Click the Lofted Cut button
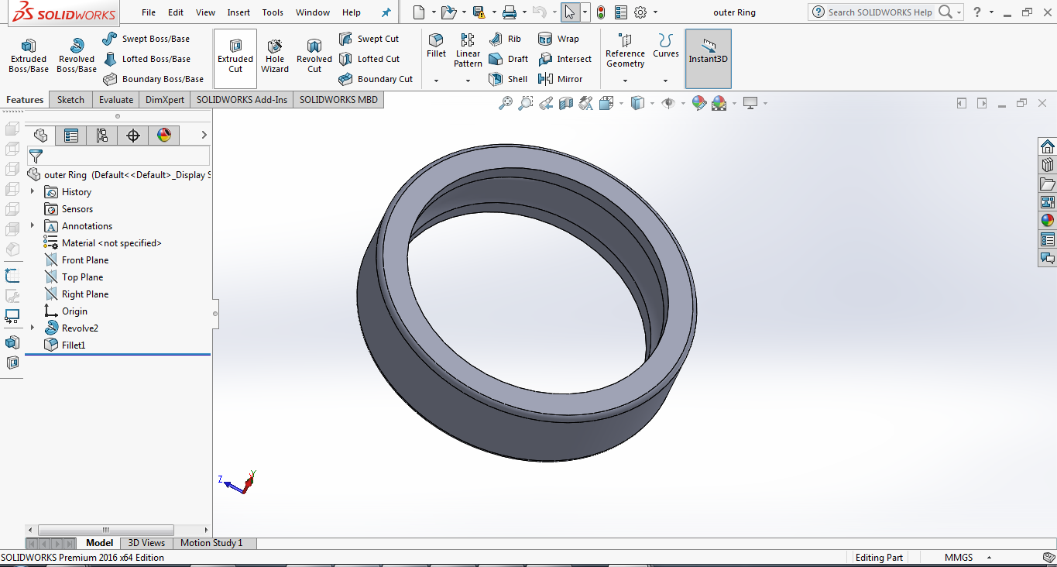 coord(369,59)
